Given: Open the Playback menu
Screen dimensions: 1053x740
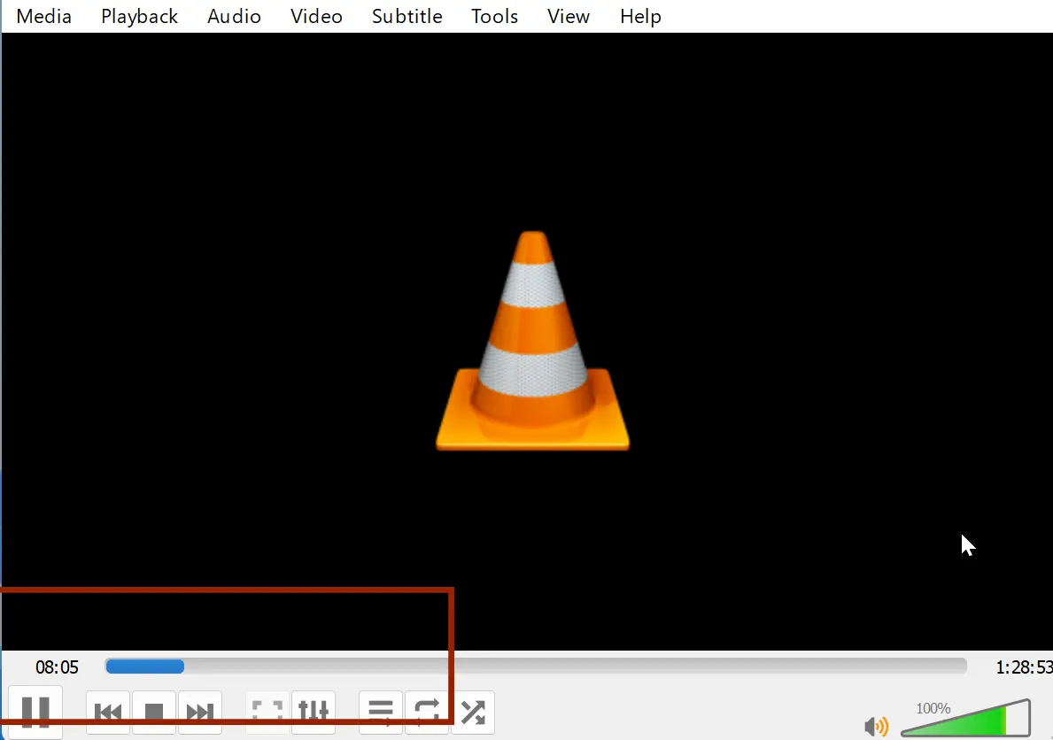Looking at the screenshot, I should click(x=140, y=16).
